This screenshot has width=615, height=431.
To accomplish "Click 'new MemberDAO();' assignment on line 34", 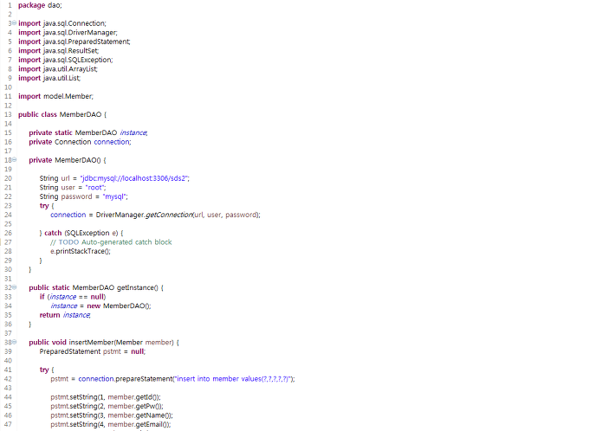I will [x=119, y=306].
